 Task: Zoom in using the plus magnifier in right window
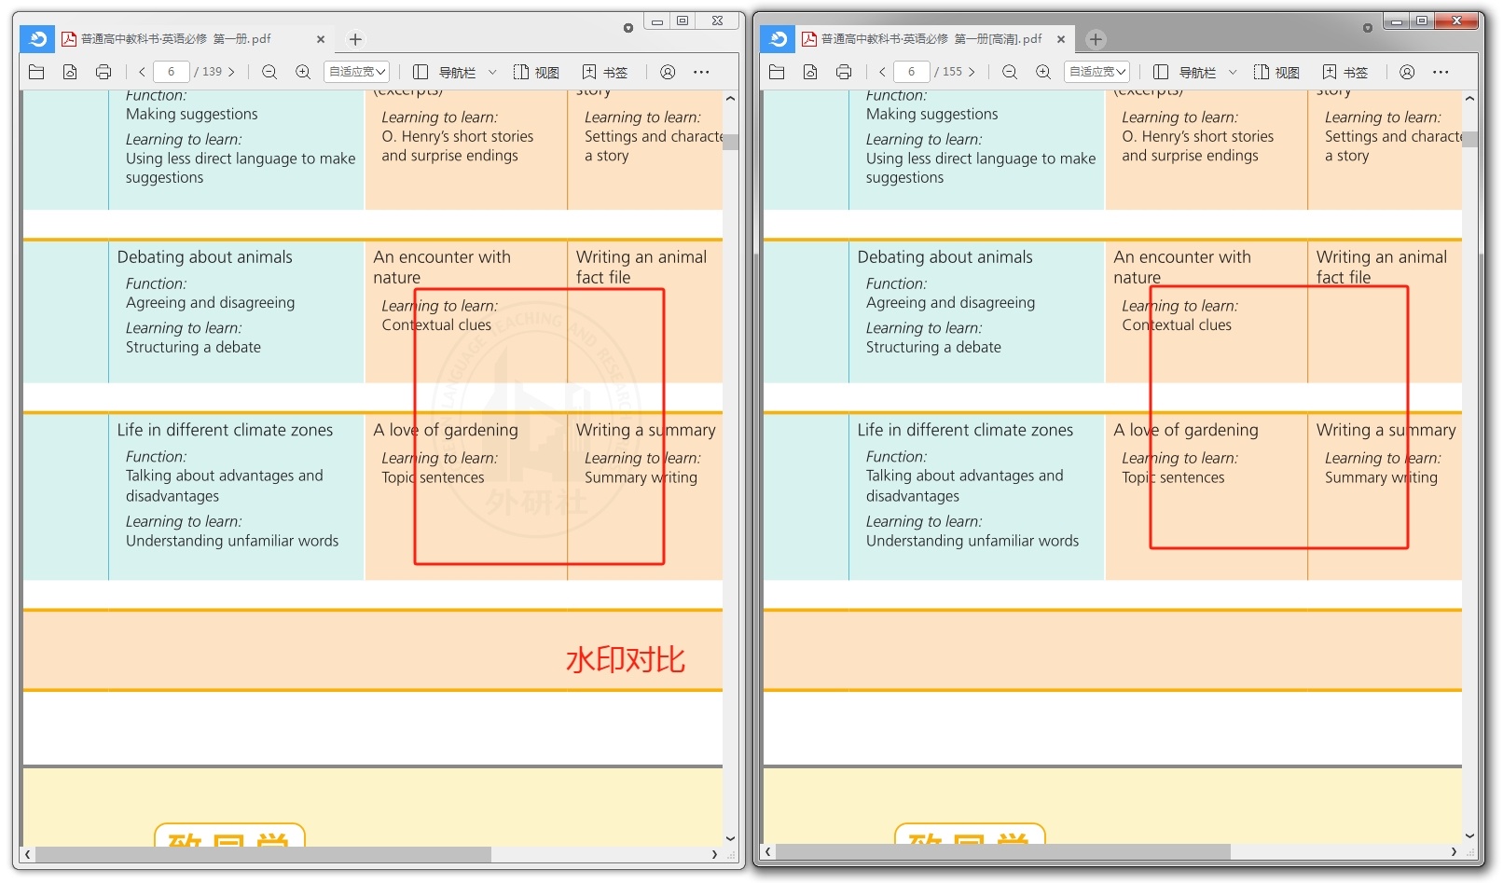[x=1043, y=72]
